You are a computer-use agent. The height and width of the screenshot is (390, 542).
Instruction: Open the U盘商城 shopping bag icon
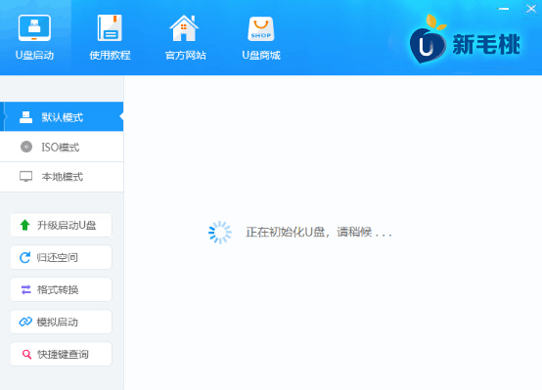[261, 28]
